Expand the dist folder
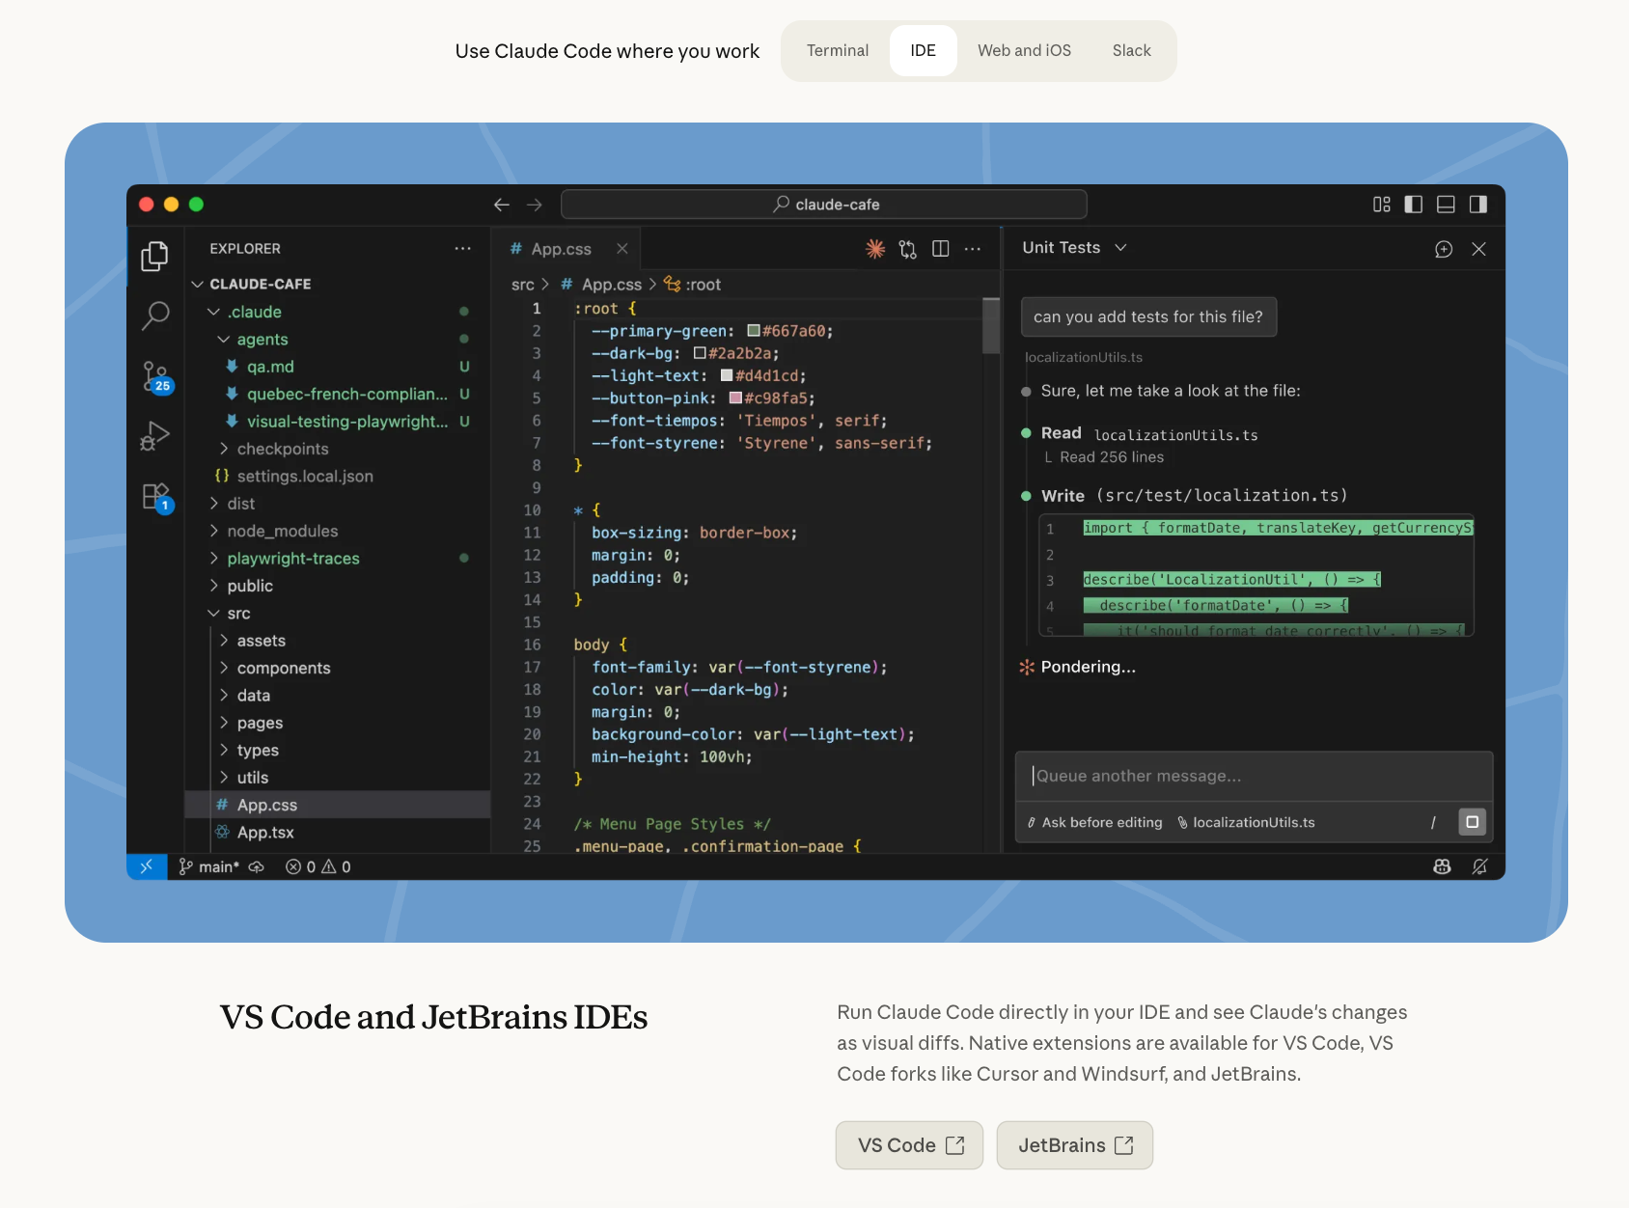Image resolution: width=1629 pixels, height=1208 pixels. (x=232, y=504)
